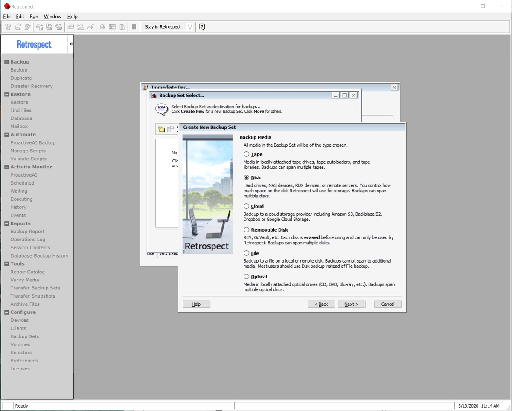Show Executing activities
Screen dimensions: 512x411
pyautogui.click(x=21, y=200)
